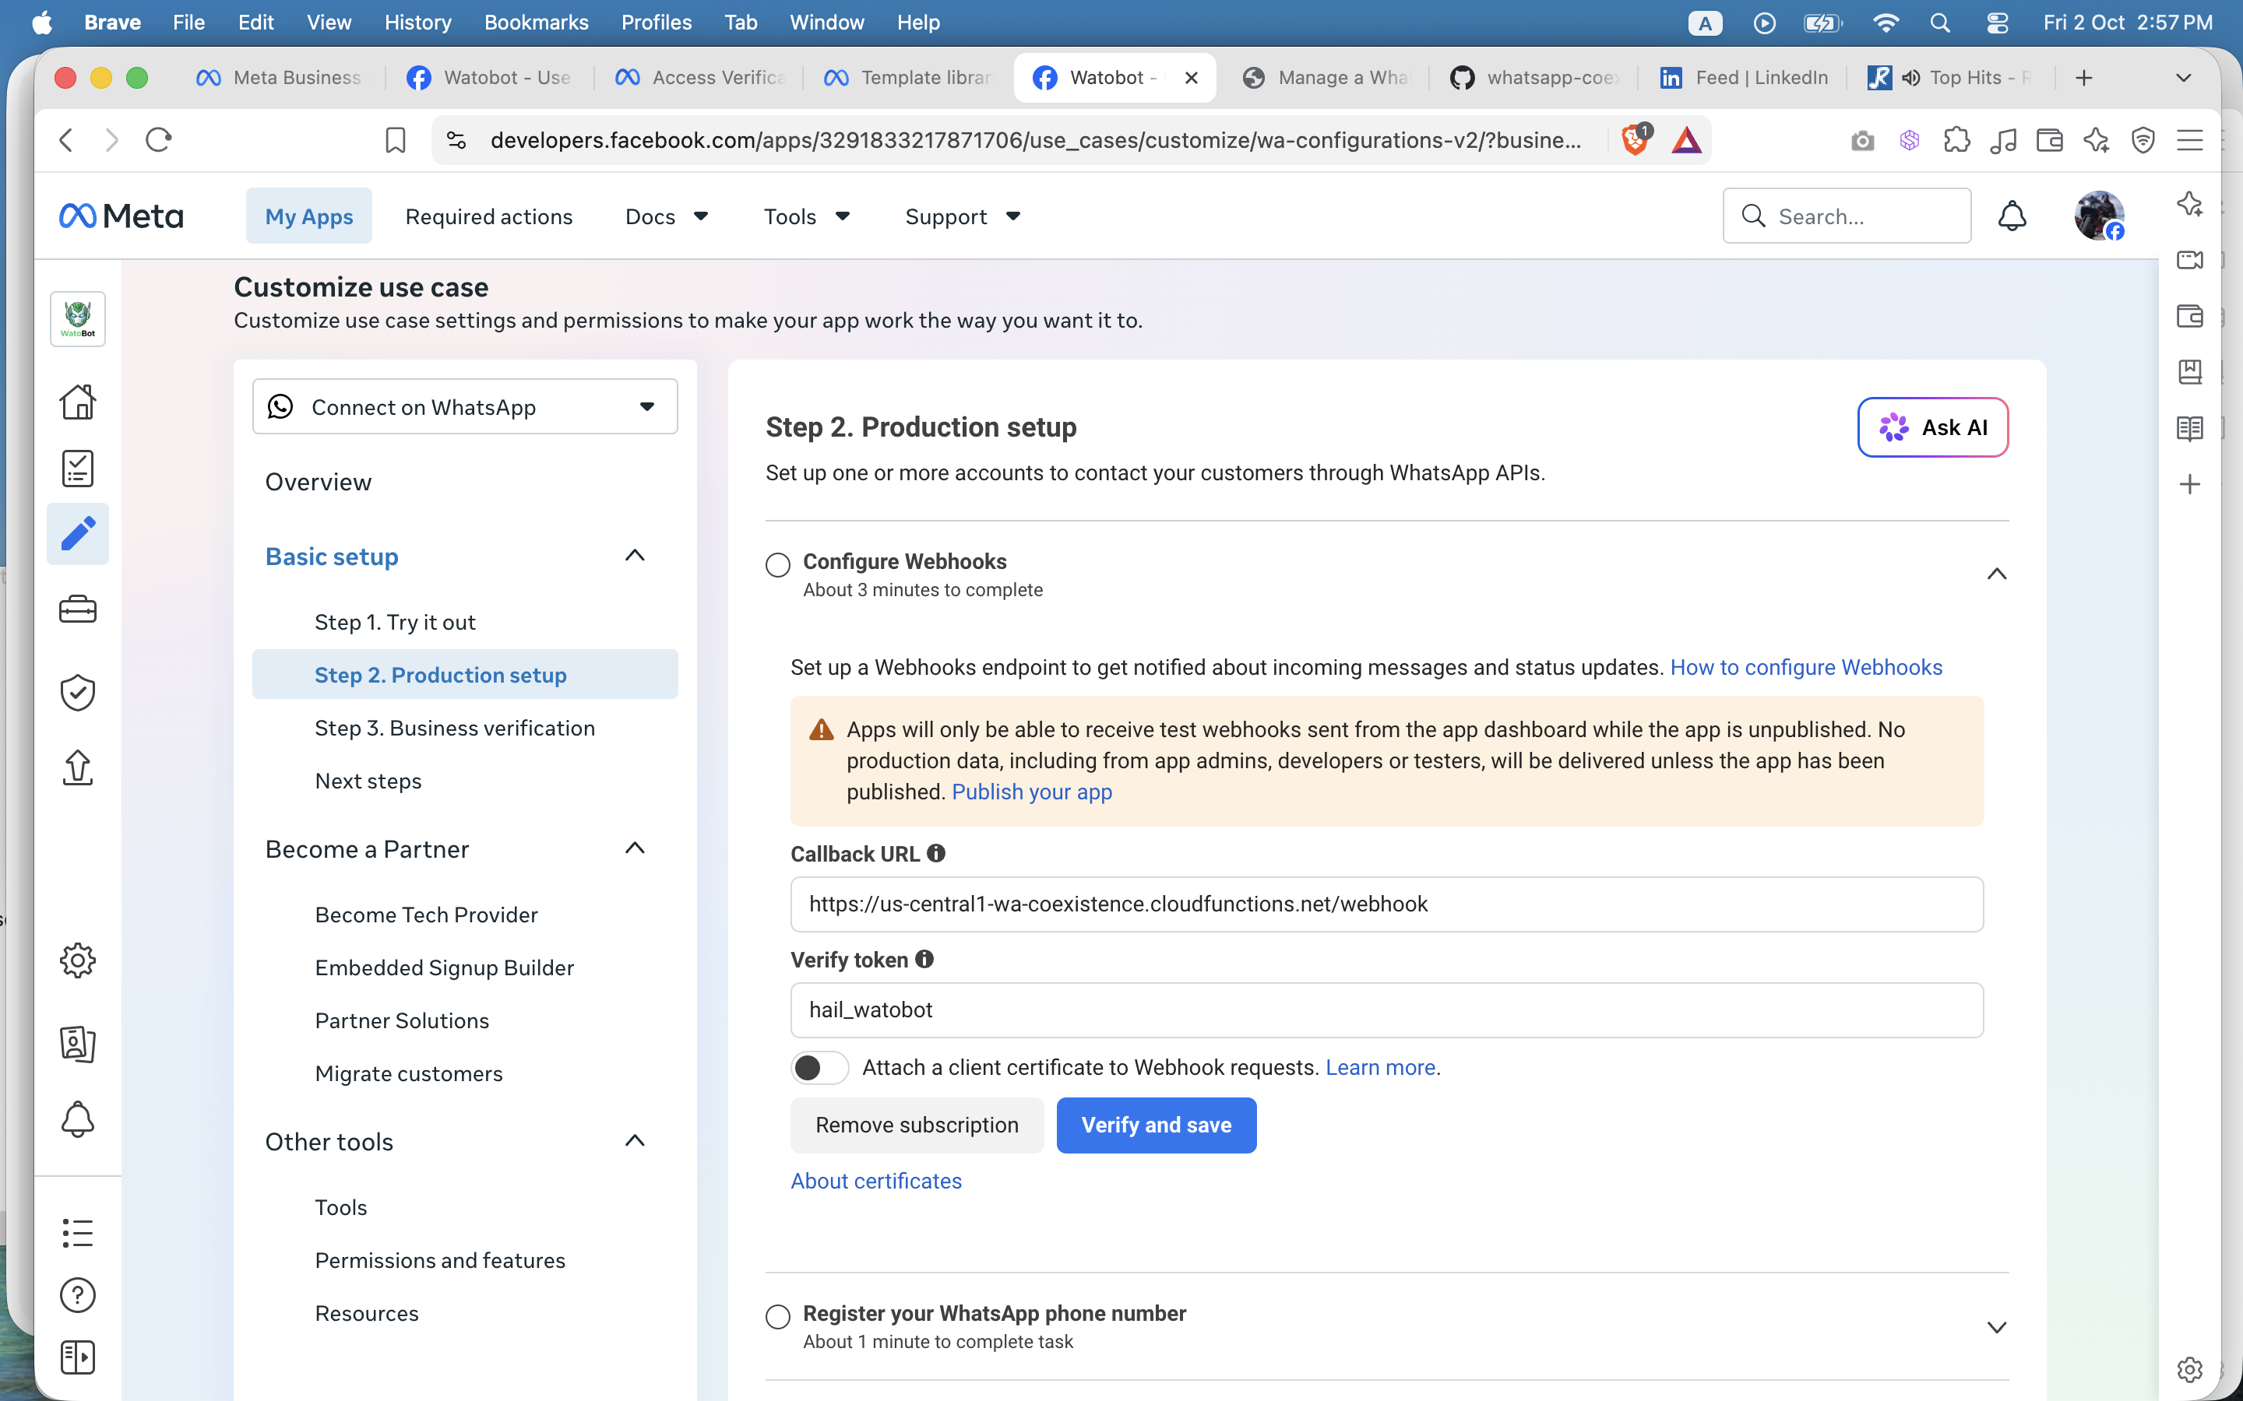Toggle attach client certificate switch
Viewport: 2243px width, 1401px height.
pyautogui.click(x=819, y=1067)
